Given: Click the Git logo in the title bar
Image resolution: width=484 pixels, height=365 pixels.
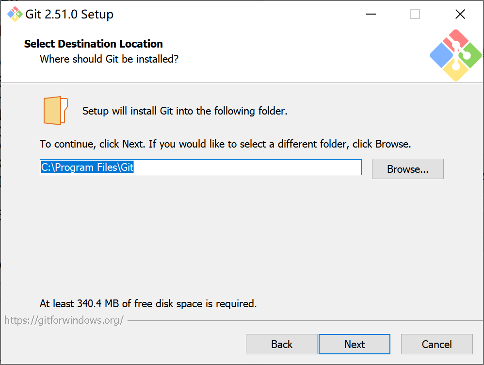Looking at the screenshot, I should (15, 14).
